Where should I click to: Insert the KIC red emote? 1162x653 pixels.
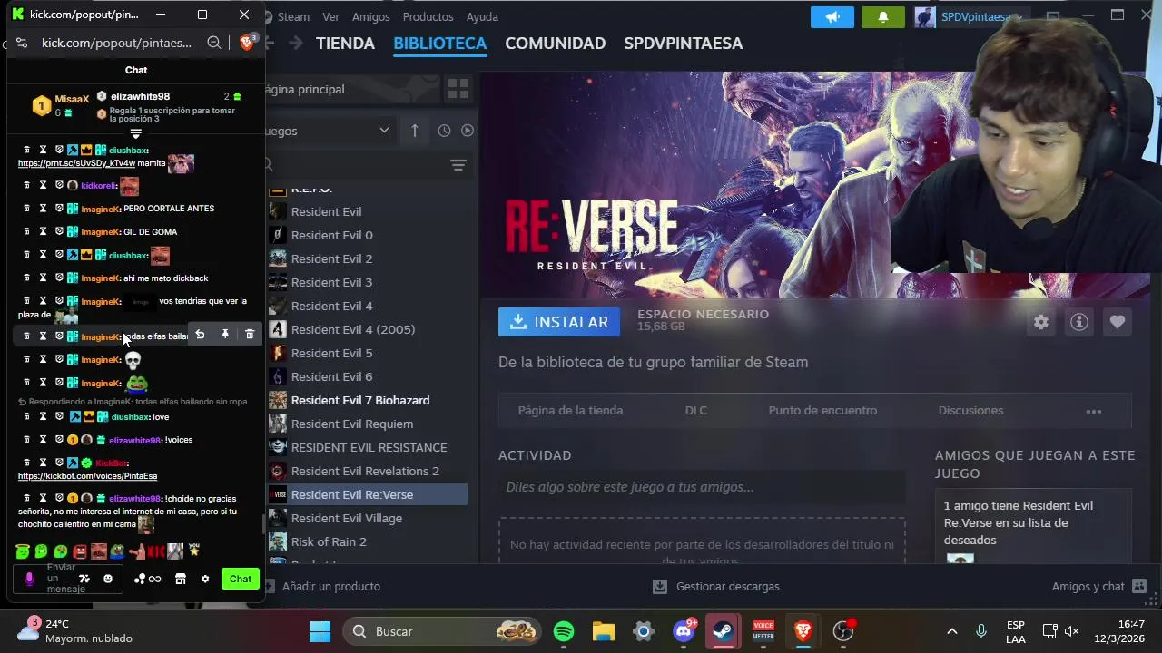click(156, 551)
